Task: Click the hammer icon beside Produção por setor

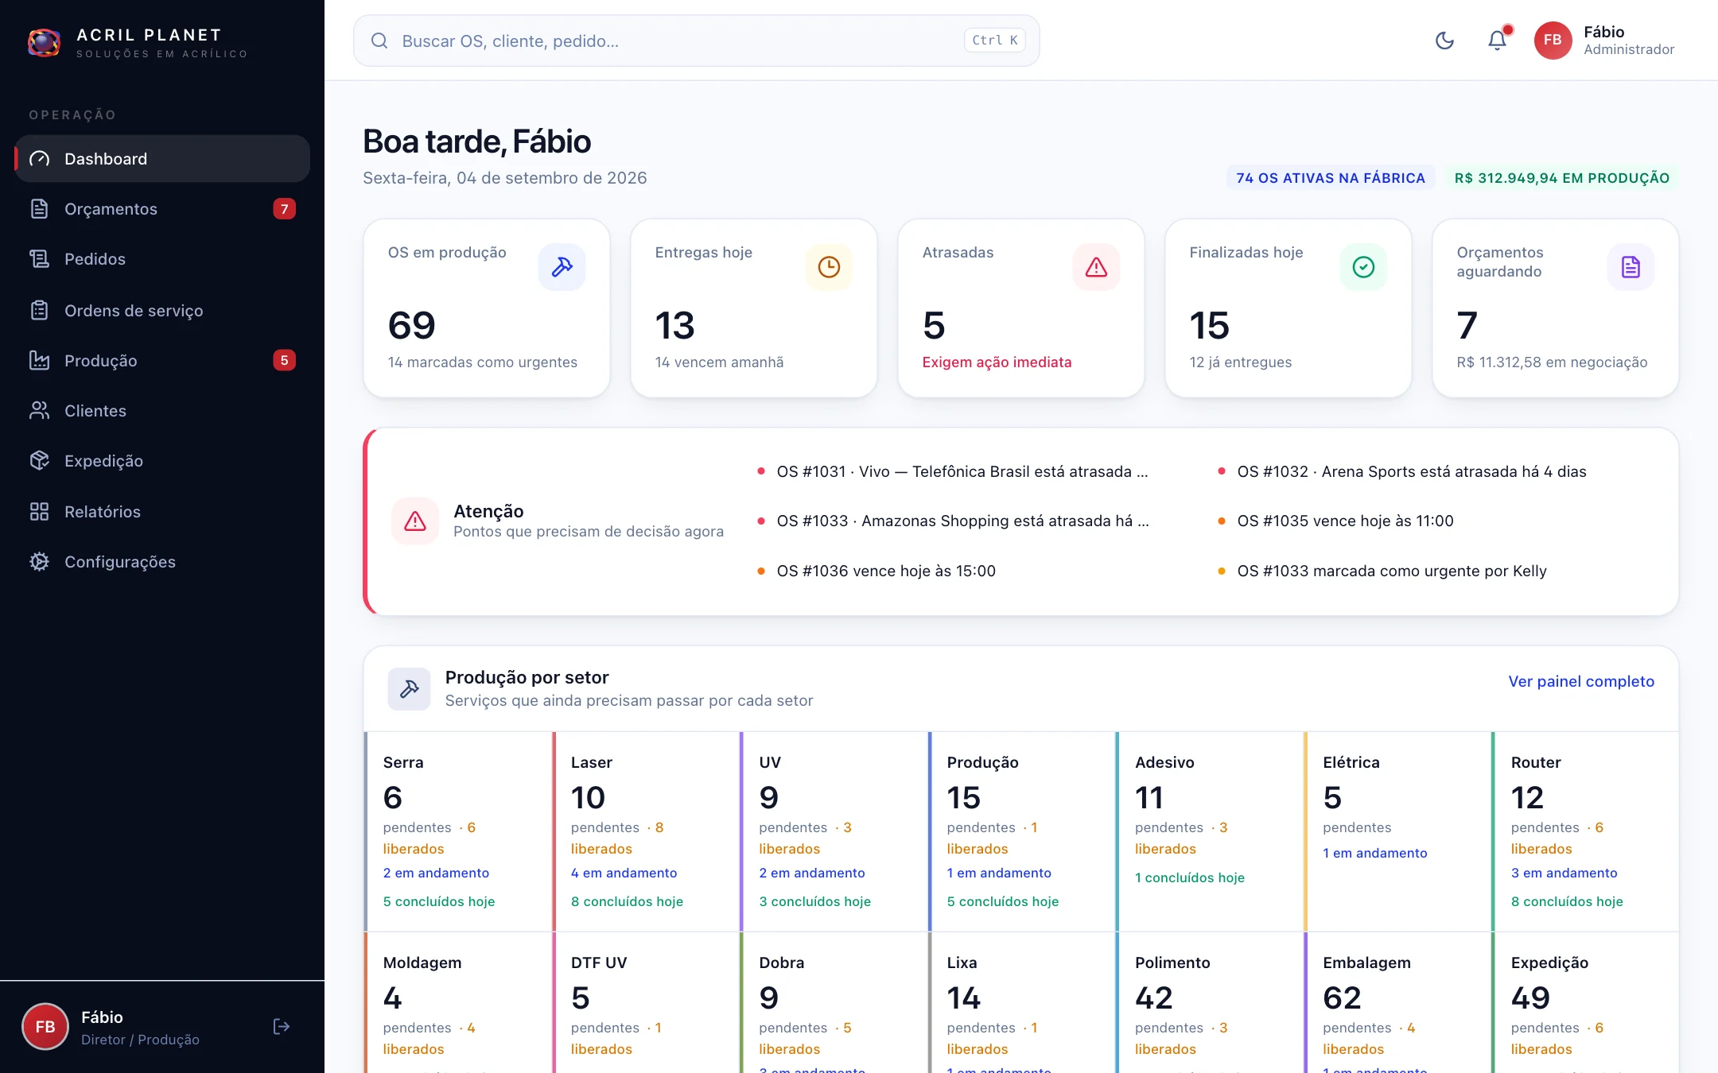Action: pos(409,689)
